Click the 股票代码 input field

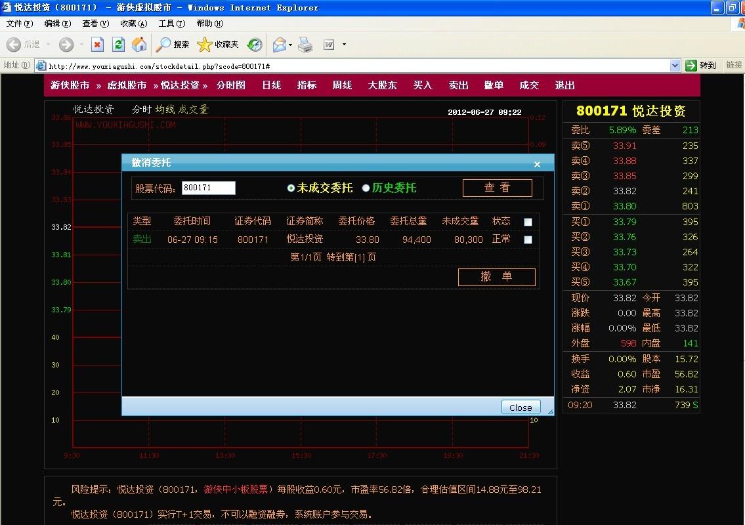coord(208,188)
